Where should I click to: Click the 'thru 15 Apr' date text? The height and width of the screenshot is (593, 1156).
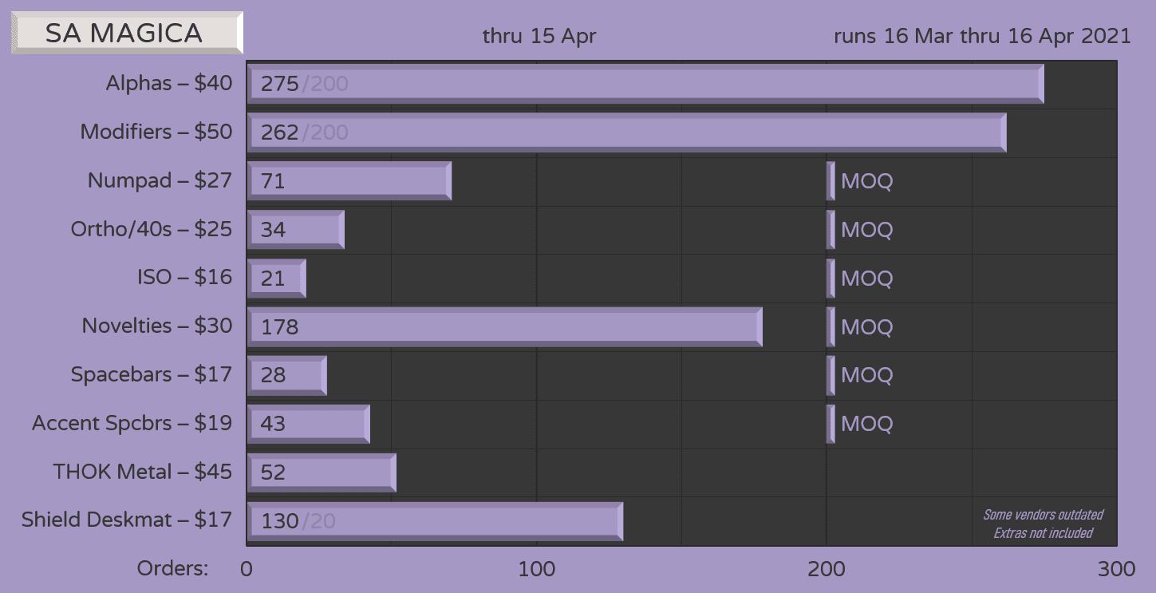click(x=539, y=37)
